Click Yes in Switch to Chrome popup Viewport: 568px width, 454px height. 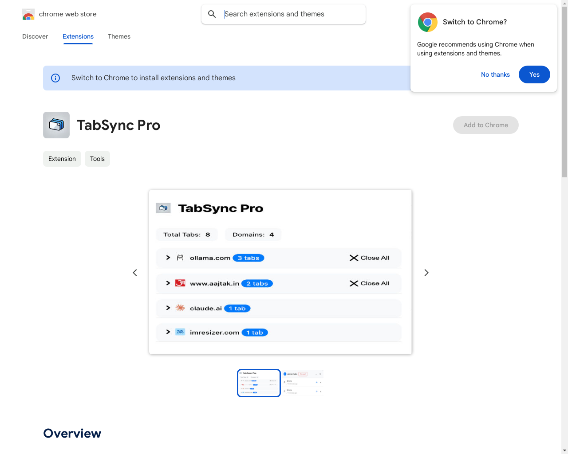534,74
